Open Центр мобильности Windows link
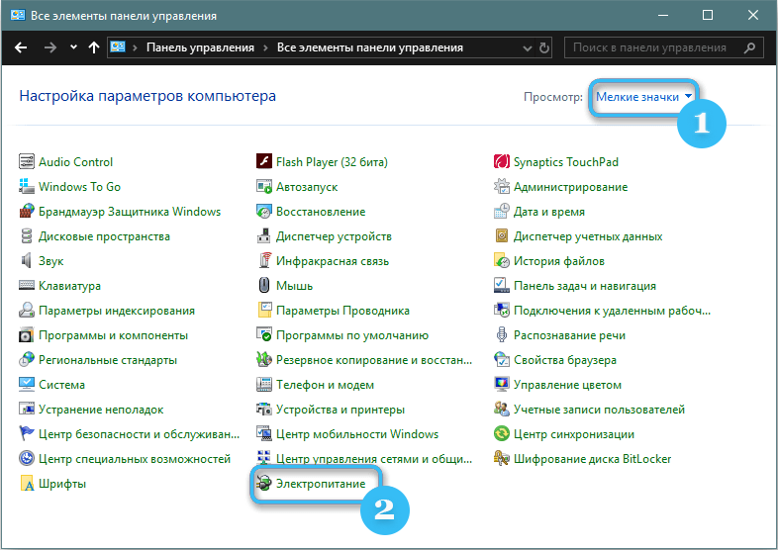 [x=357, y=434]
